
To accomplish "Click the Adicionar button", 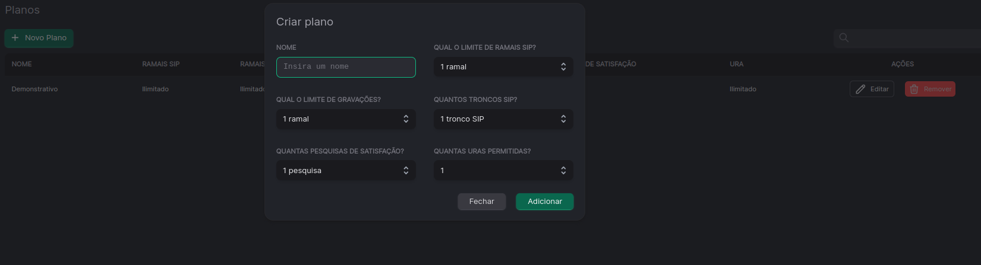I will pos(545,202).
